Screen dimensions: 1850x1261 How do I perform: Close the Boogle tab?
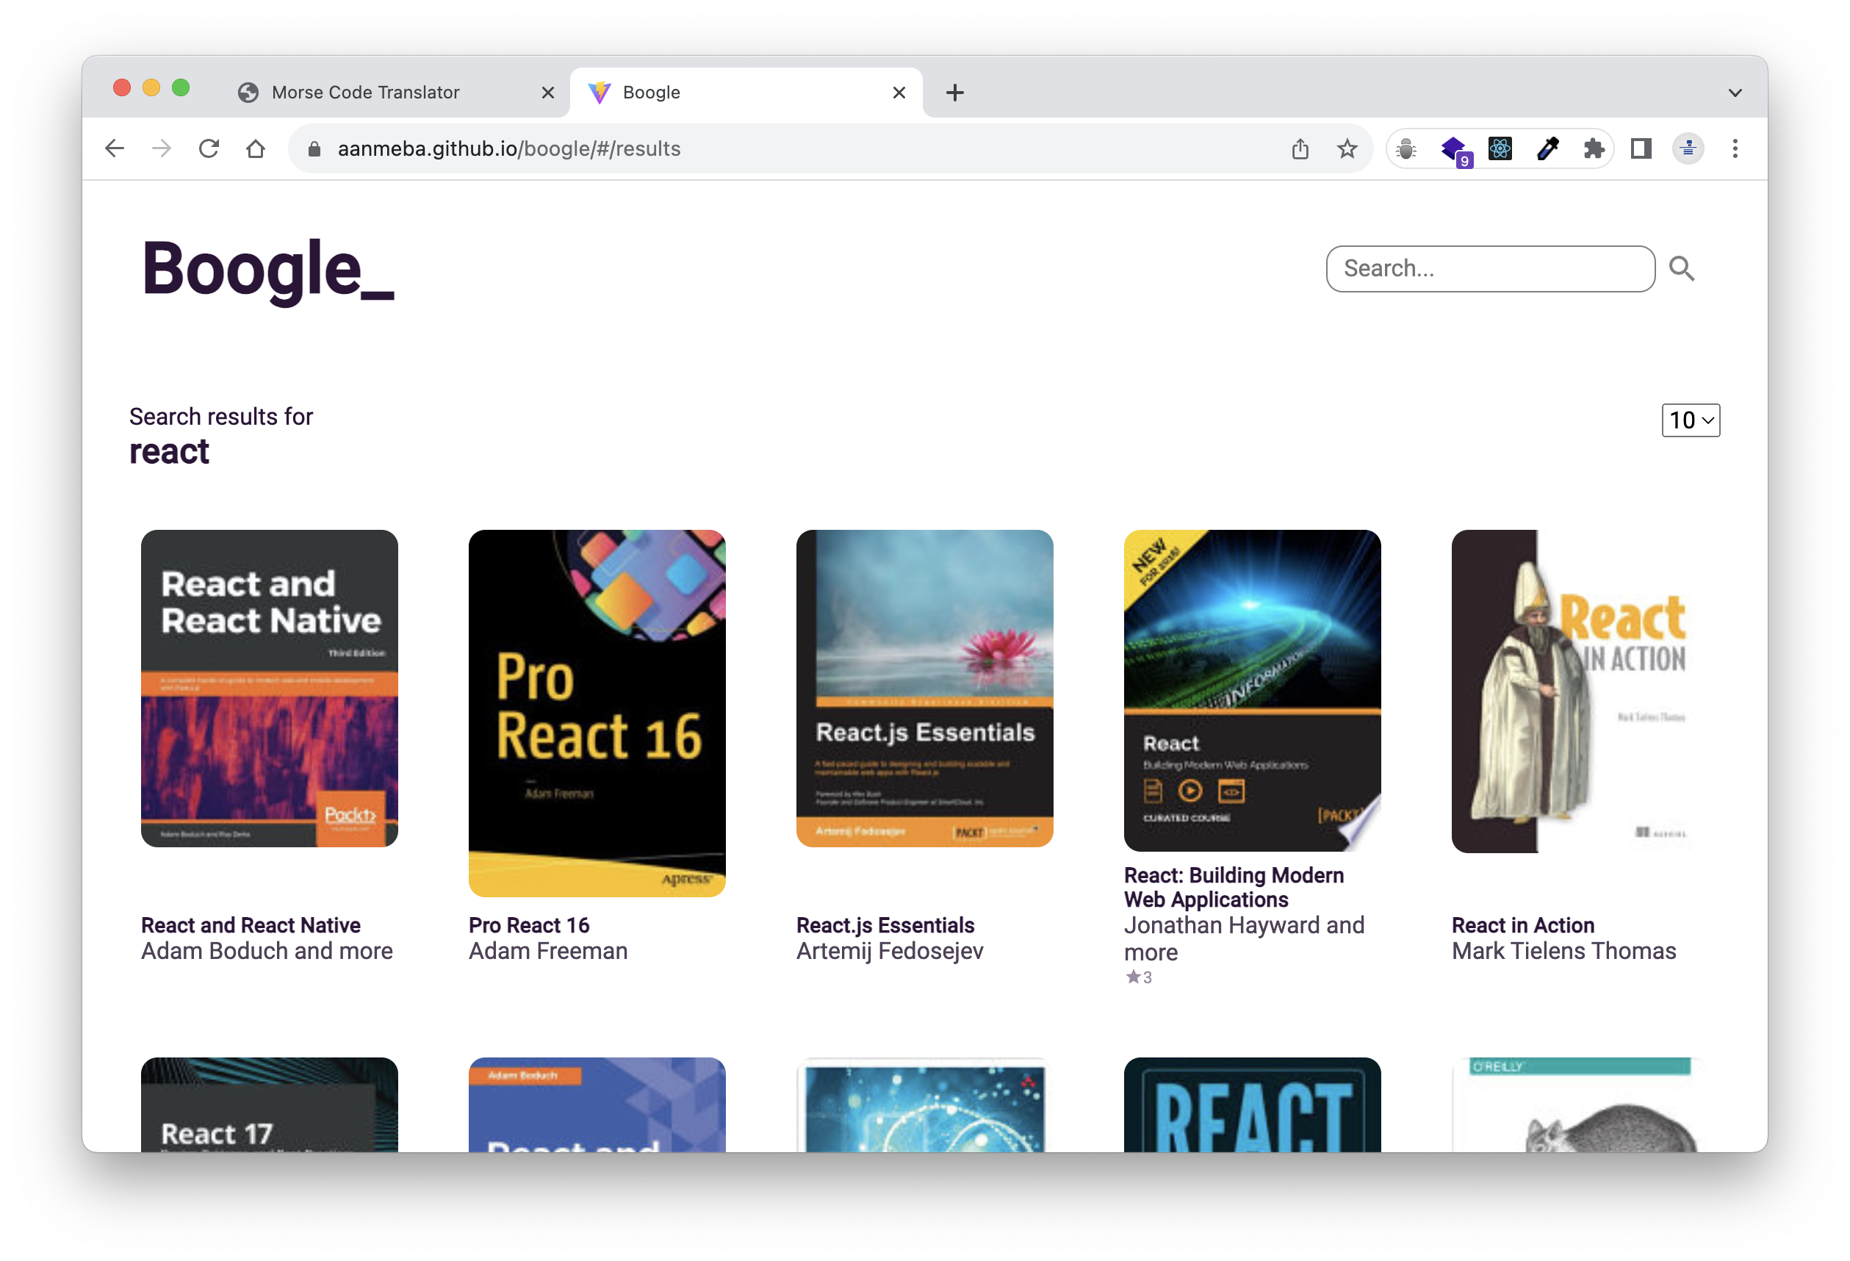899,93
